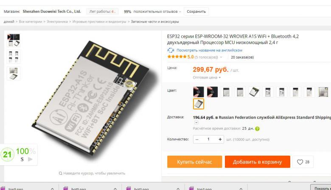Go to Все категории in breadcrumbs
Screen dimensions: 331x190
pyautogui.click(x=31, y=22)
